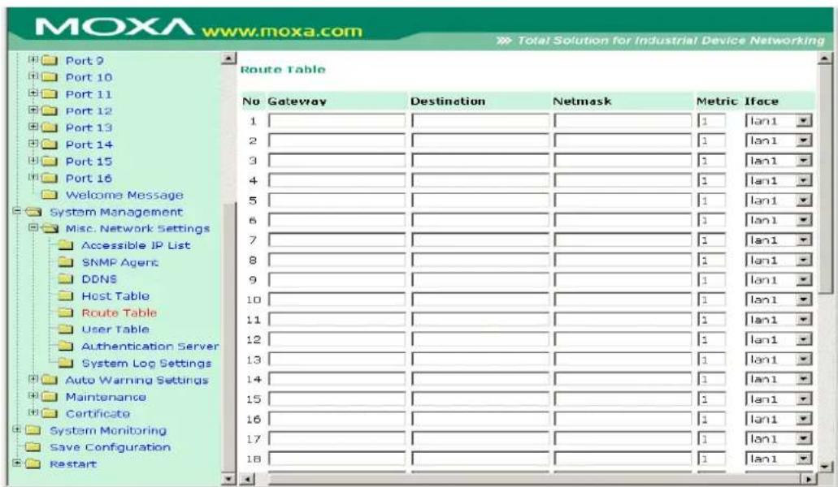The height and width of the screenshot is (487, 838).
Task: Click the folder icon beside Welcome Message
Action: pyautogui.click(x=50, y=196)
